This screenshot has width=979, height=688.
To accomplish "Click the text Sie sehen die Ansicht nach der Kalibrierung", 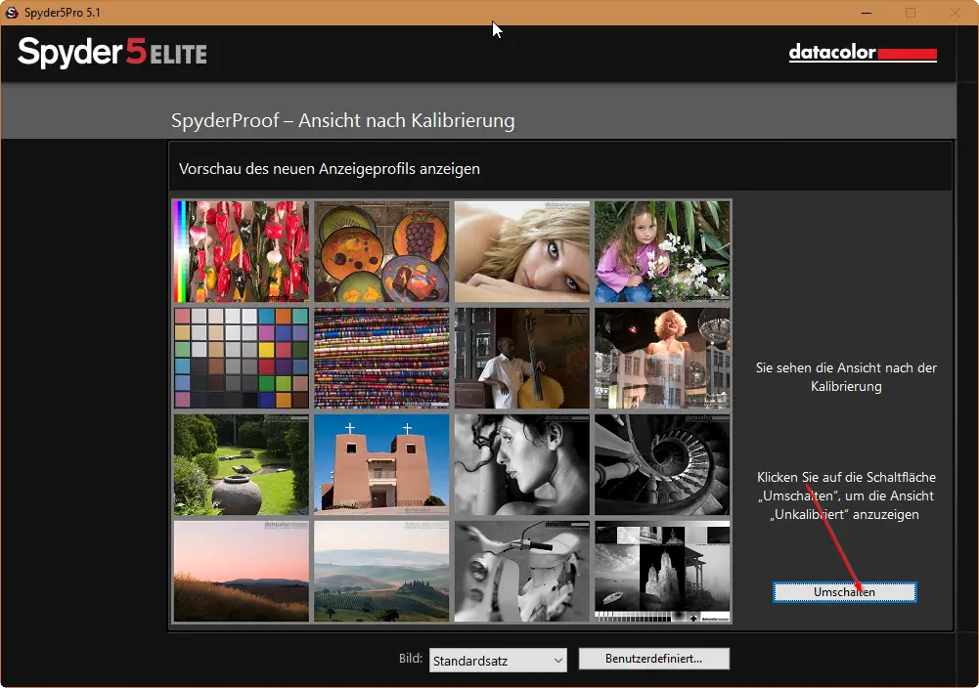I will [846, 377].
